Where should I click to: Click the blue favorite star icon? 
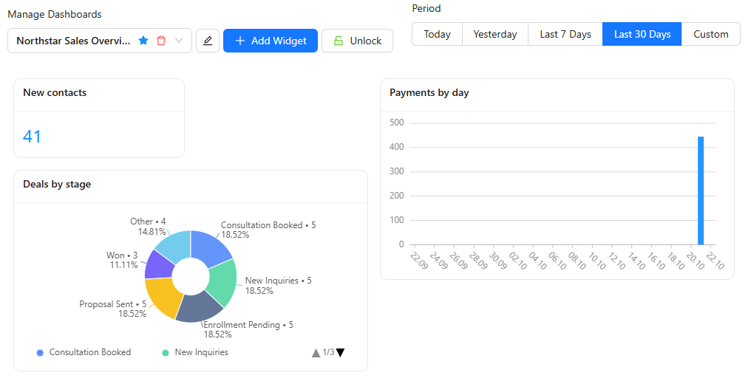pyautogui.click(x=143, y=41)
